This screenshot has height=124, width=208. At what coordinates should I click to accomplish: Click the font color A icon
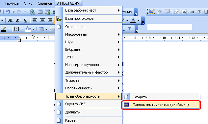(x=133, y=20)
